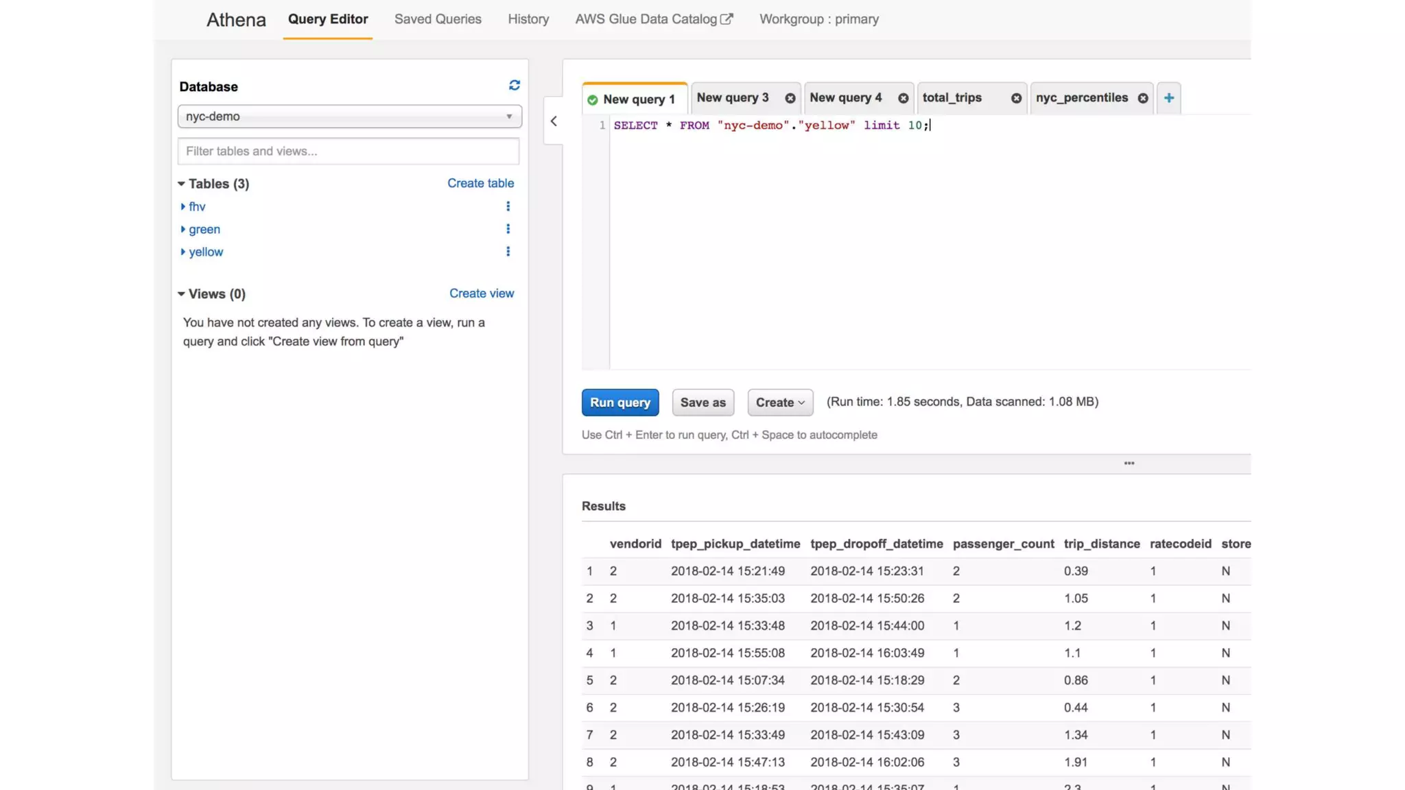Close the nyc_percentiles tab

[1142, 98]
